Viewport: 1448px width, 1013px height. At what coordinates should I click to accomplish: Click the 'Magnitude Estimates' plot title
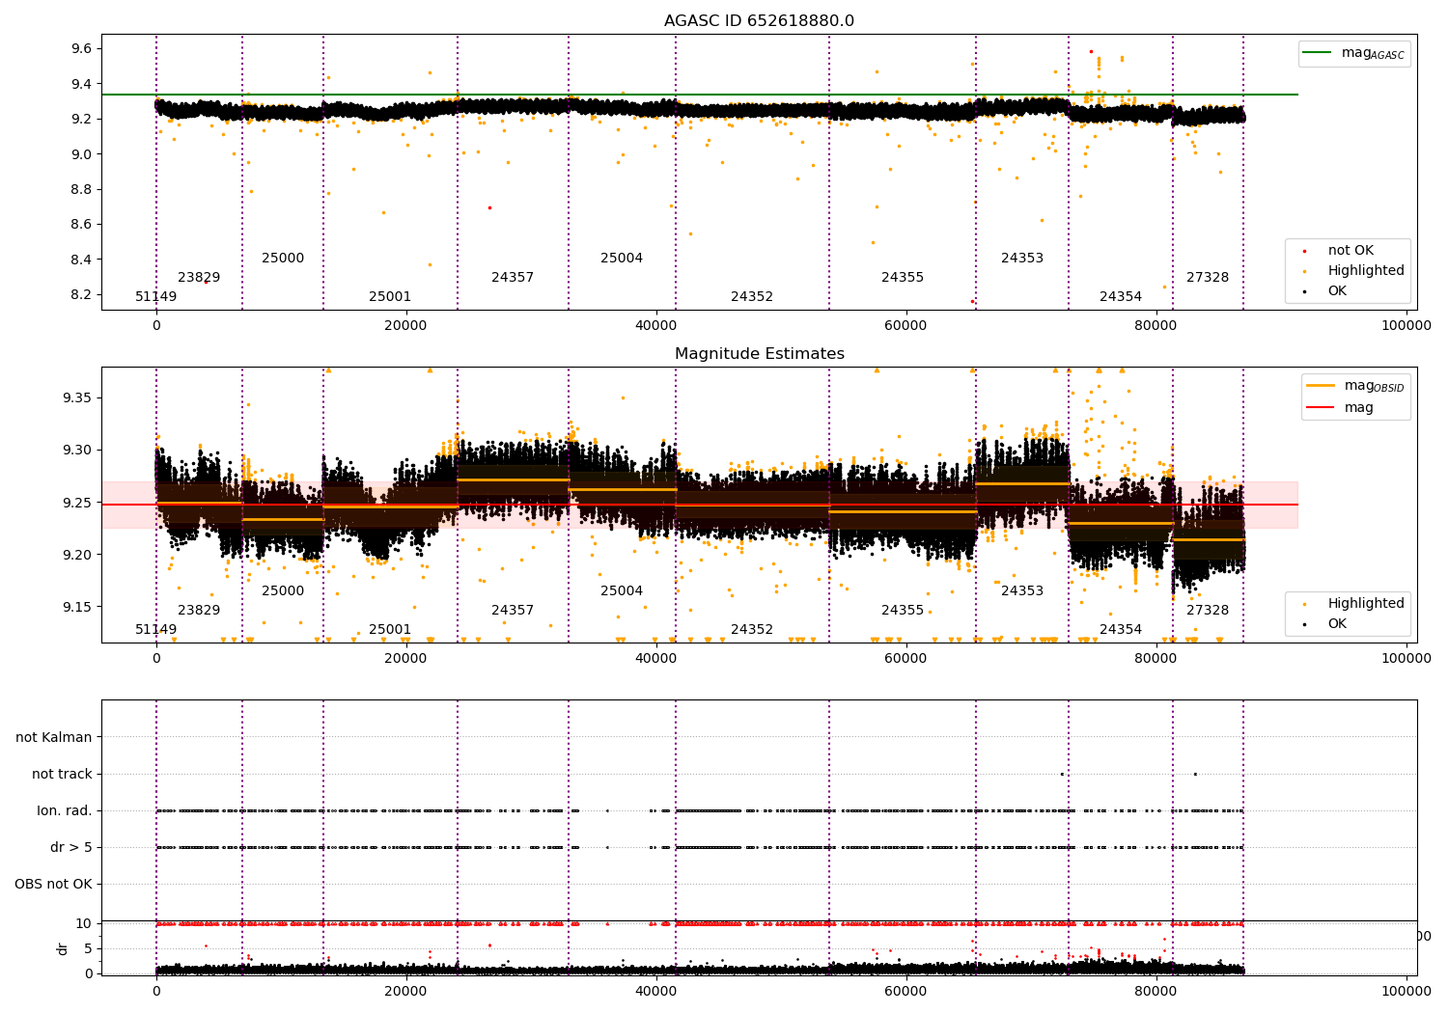click(759, 354)
